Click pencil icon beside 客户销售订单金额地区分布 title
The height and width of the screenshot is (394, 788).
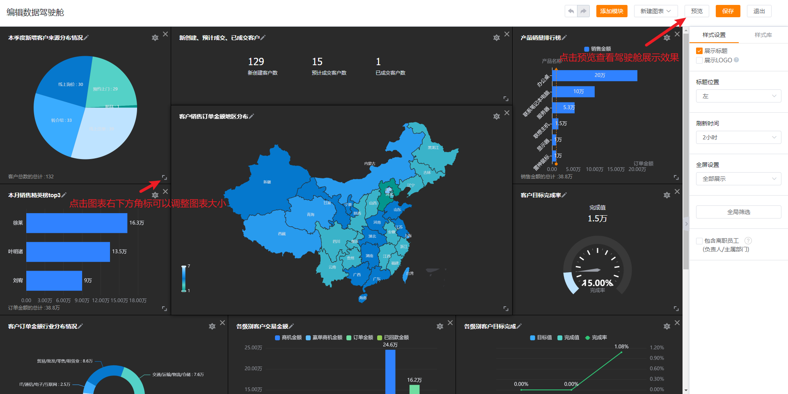click(252, 116)
